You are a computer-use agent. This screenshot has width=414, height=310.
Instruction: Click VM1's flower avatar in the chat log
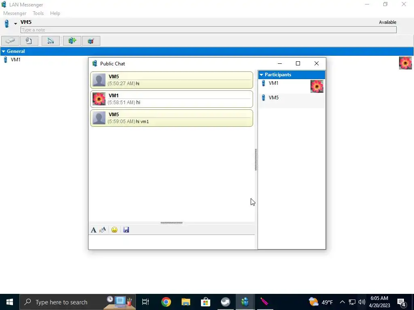point(99,99)
